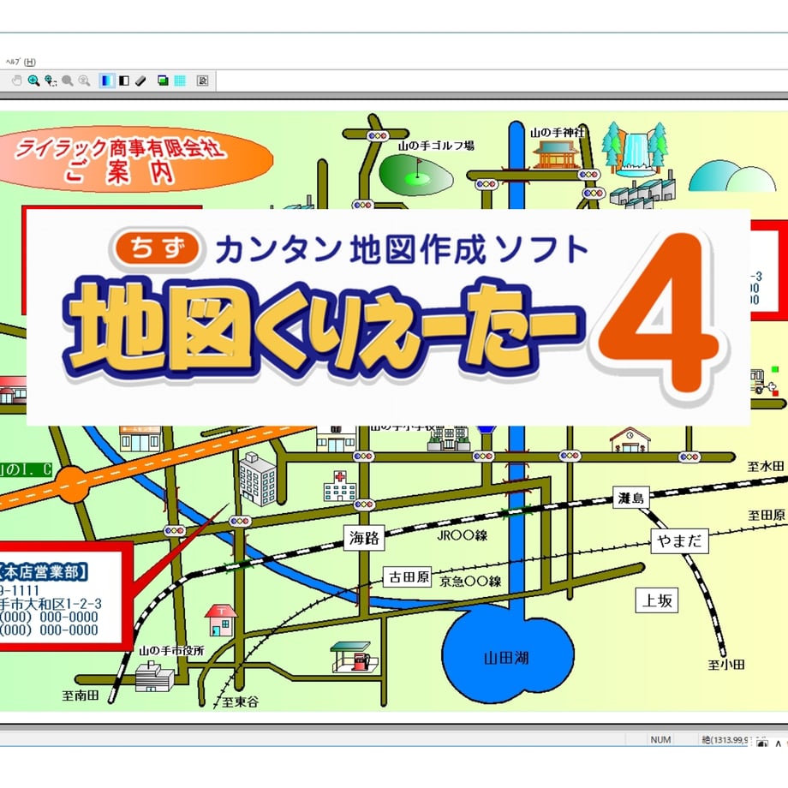788x788 pixels.
Task: Select the city hall building symbol
Action: click(155, 676)
